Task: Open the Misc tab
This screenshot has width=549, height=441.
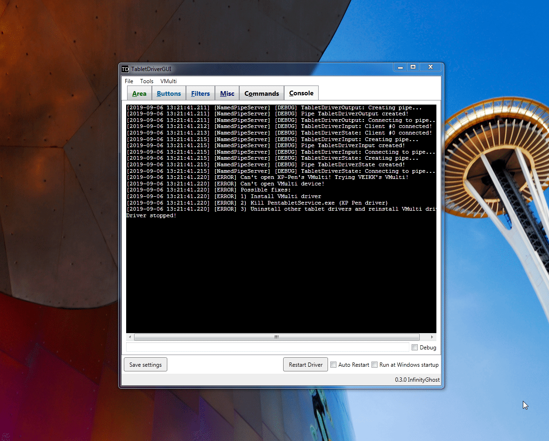Action: click(227, 93)
